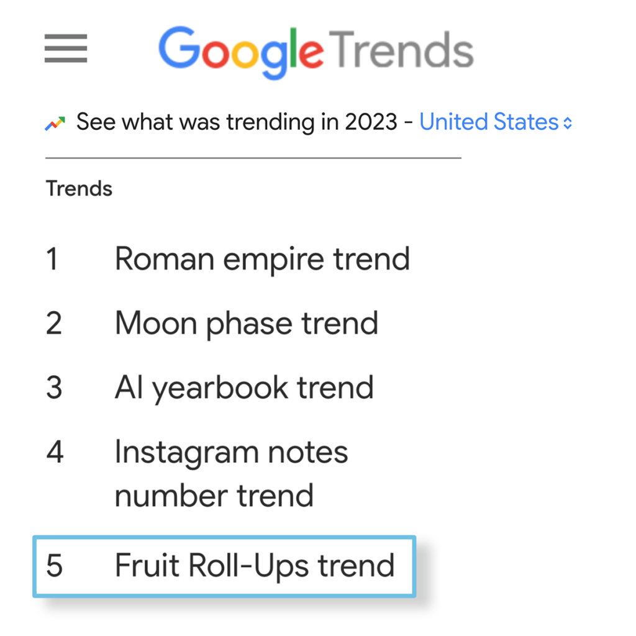Open the United States region dropdown

[x=489, y=122]
